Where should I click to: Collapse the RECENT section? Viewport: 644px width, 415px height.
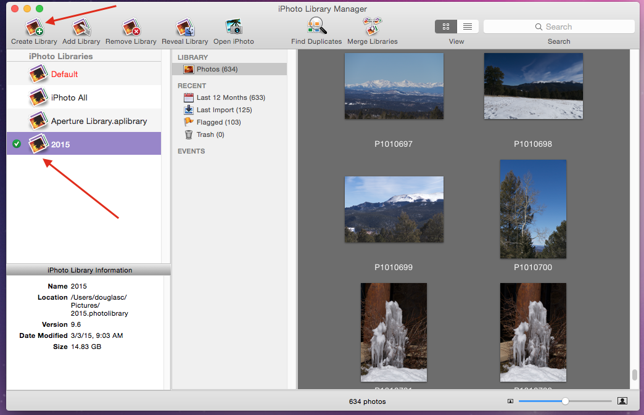(x=191, y=85)
